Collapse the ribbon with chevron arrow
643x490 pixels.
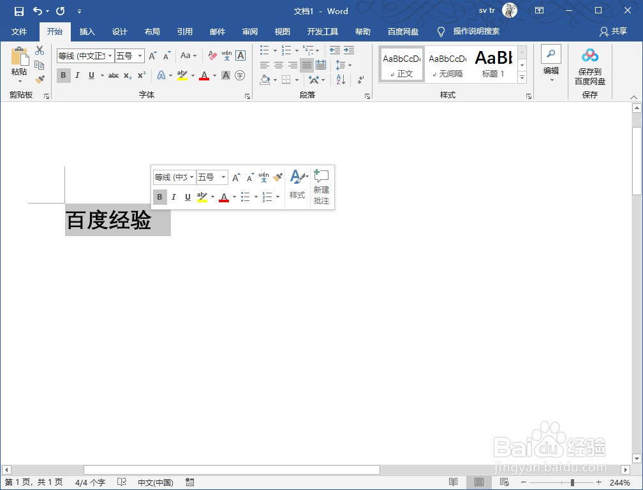[634, 97]
